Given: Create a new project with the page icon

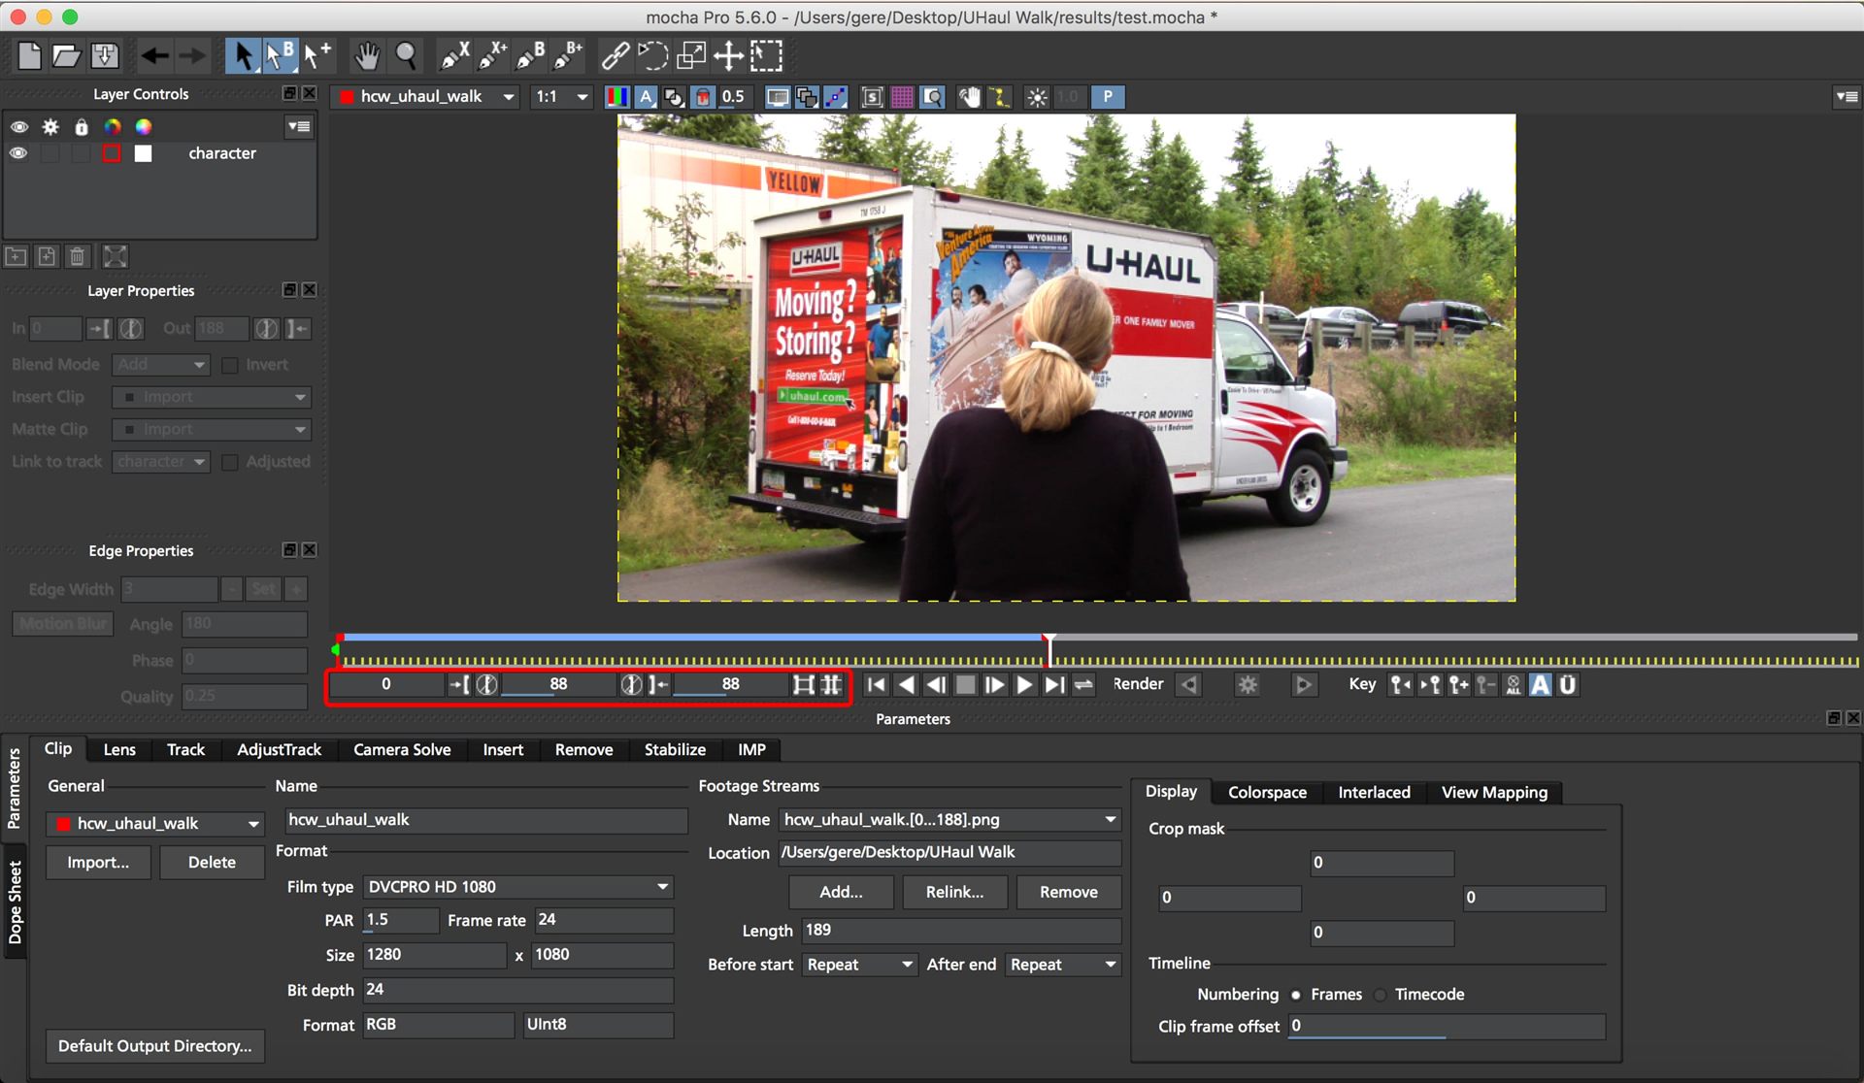Looking at the screenshot, I should (x=30, y=56).
